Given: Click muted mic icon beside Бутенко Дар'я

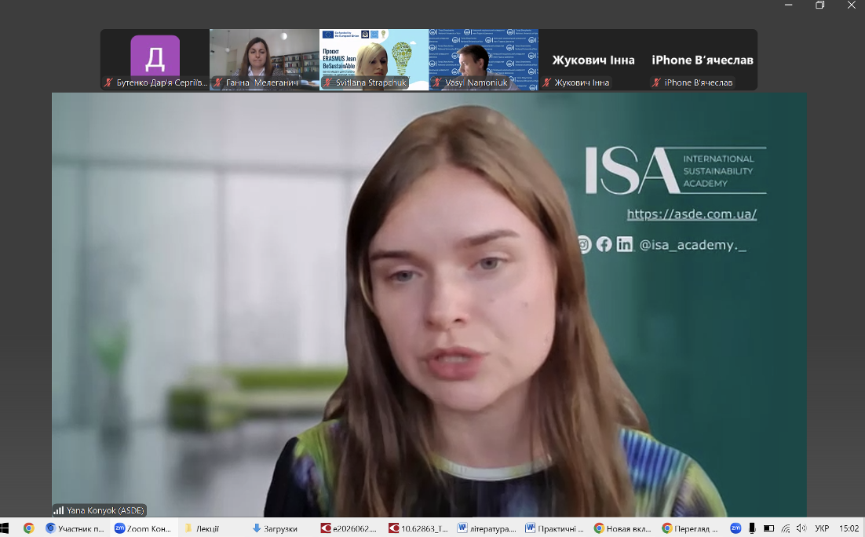Looking at the screenshot, I should [x=108, y=82].
